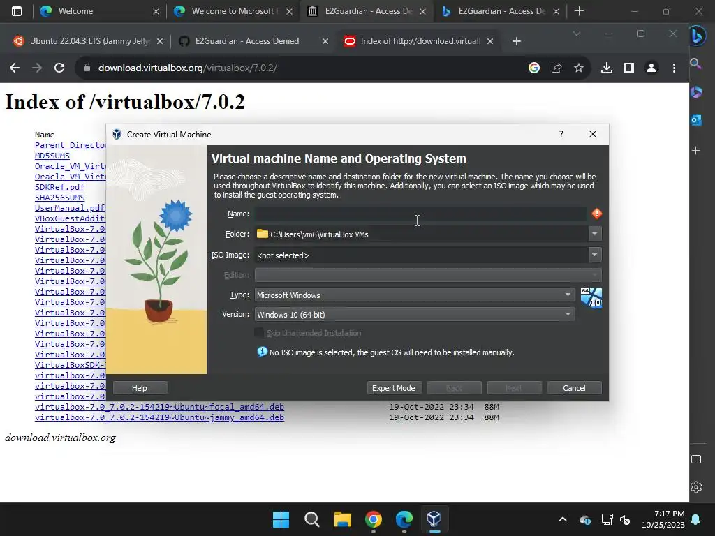715x536 pixels.
Task: Download Ubuntu jammy amd64 deb link
Action: [159, 417]
